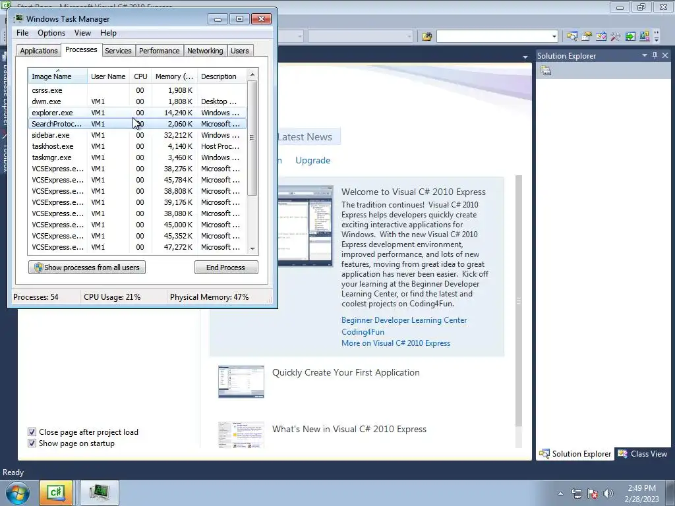Viewport: 675px width, 506px height.
Task: Switch to Networking tab
Action: tap(205, 51)
